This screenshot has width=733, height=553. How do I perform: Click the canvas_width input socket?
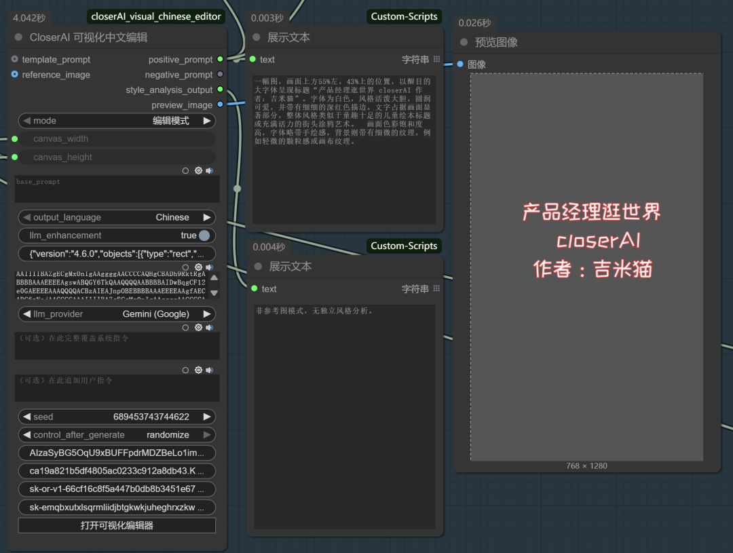coord(14,139)
